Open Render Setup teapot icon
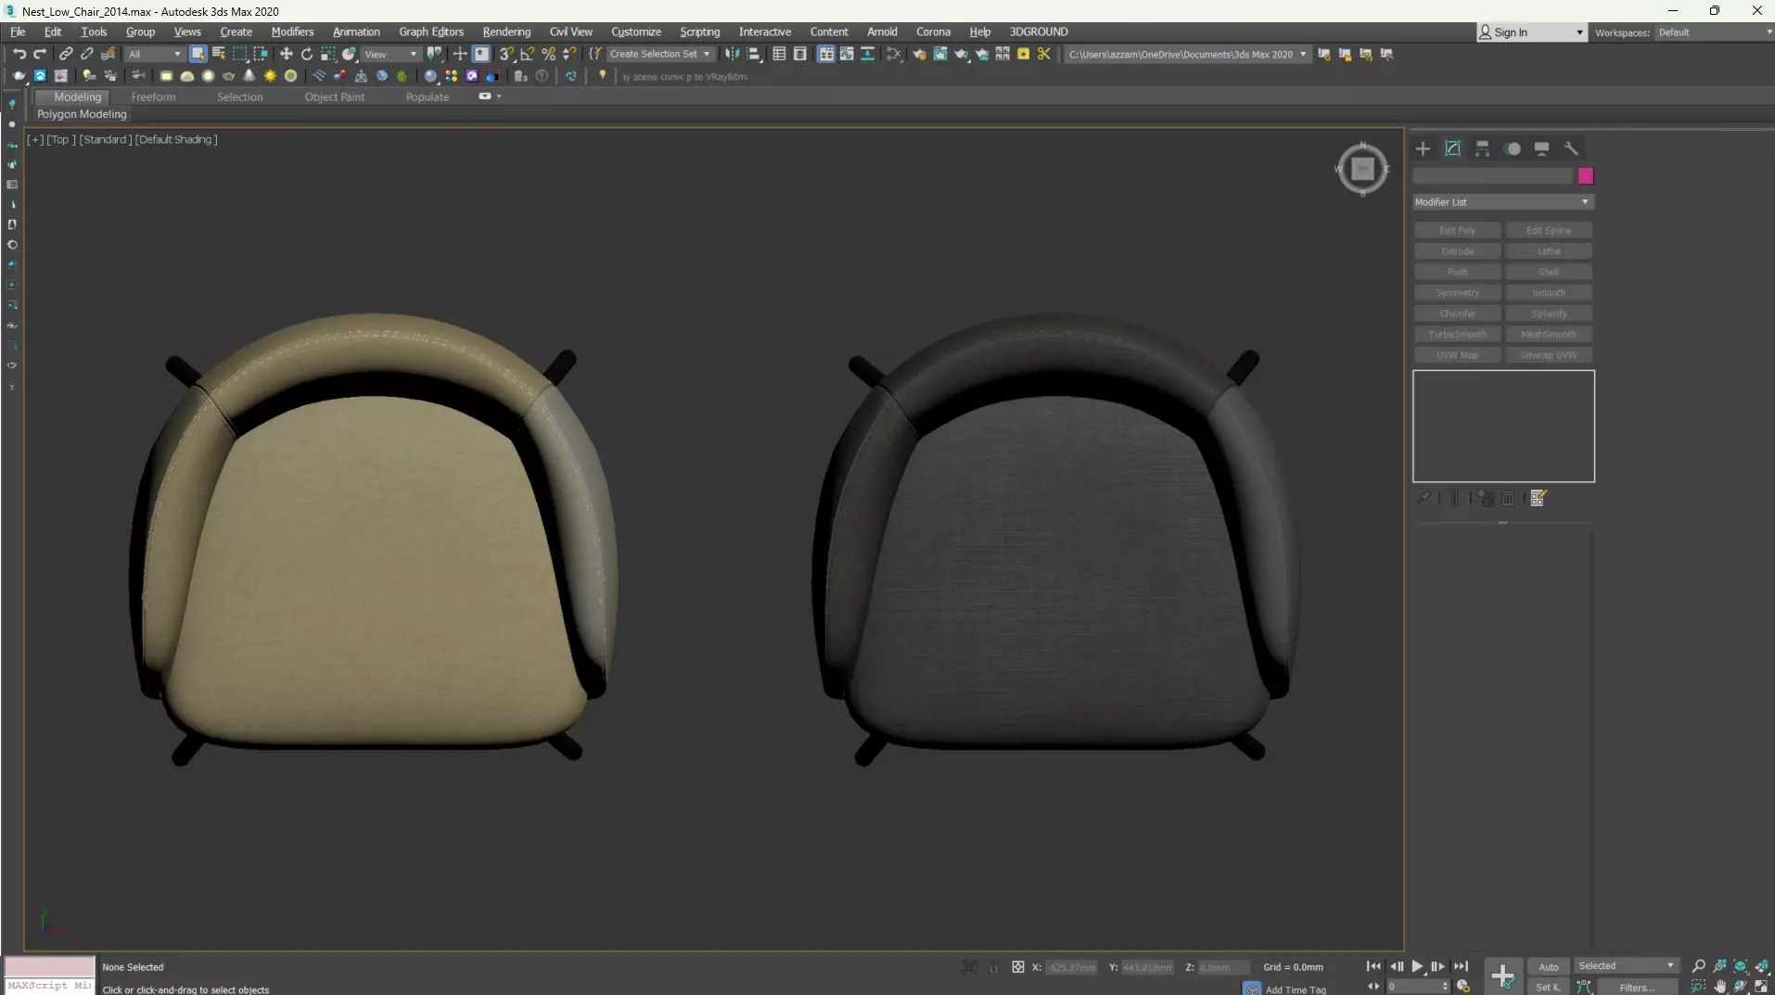The width and height of the screenshot is (1775, 995). pos(919,54)
